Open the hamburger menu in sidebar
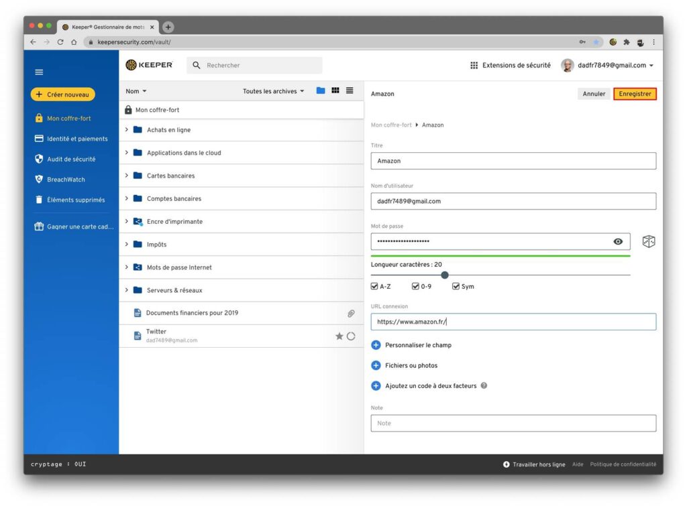Viewport: 687px width, 506px height. click(39, 72)
